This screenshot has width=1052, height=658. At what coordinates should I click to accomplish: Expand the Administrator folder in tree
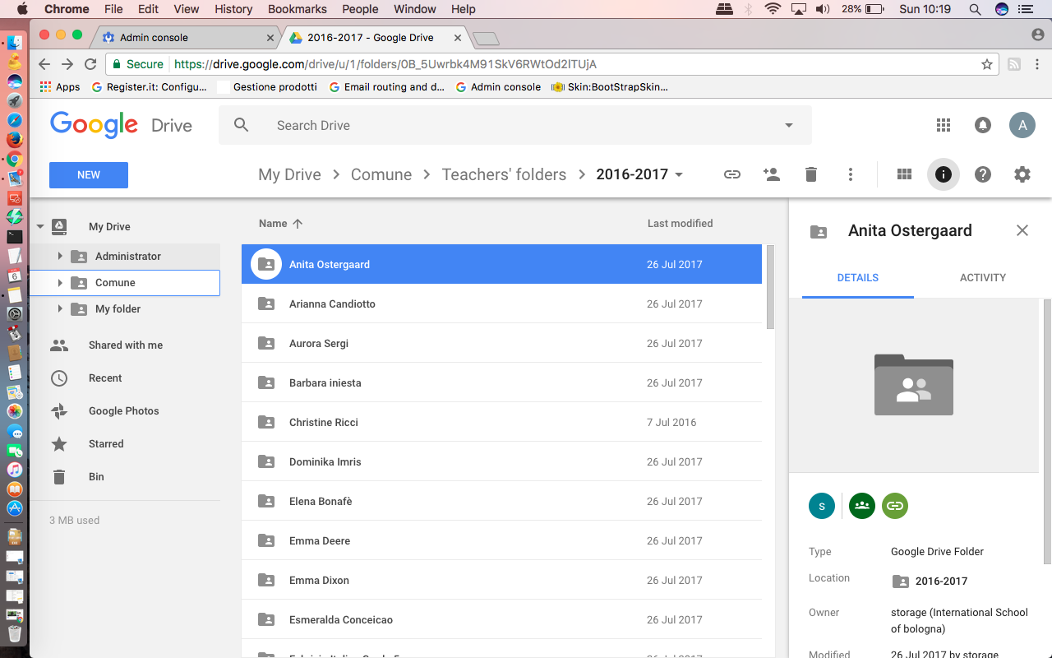[x=60, y=257]
